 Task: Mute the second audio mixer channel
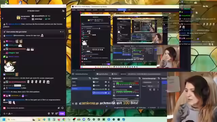114,96
